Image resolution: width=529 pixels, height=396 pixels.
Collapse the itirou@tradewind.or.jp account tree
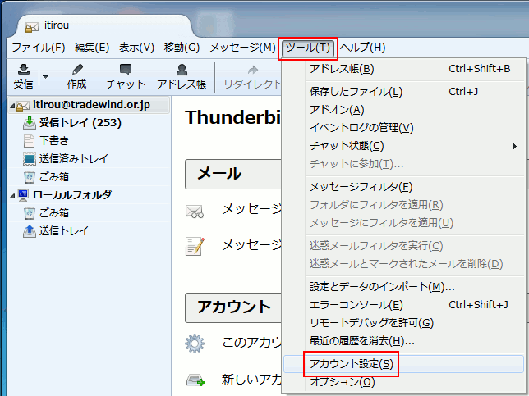11,105
